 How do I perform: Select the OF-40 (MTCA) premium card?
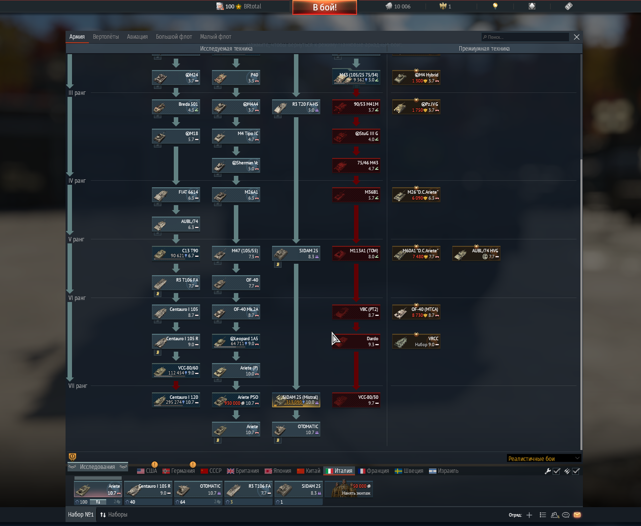(416, 312)
